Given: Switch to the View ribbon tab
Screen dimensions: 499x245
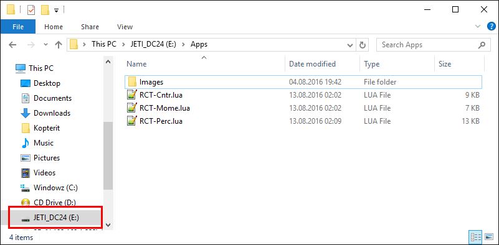Looking at the screenshot, I should coord(125,27).
